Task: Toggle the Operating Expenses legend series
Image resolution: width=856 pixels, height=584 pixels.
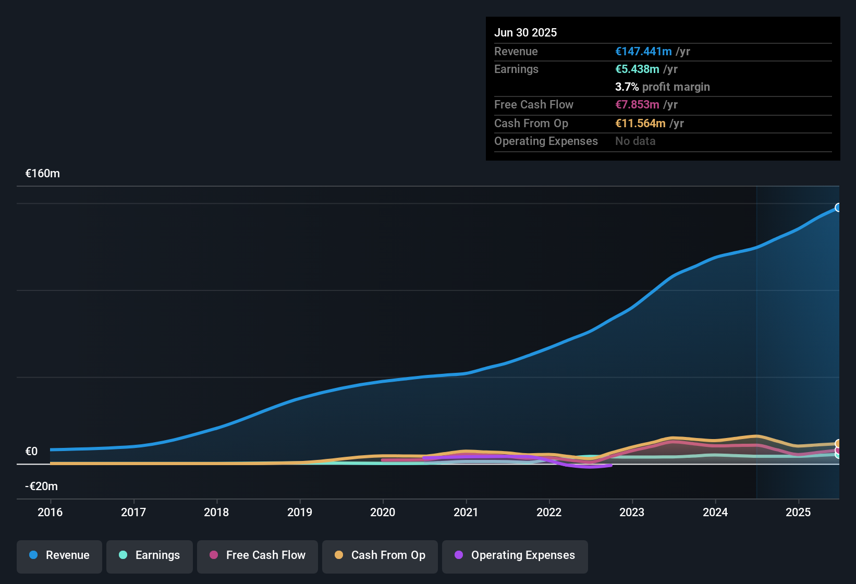Action: click(x=515, y=555)
